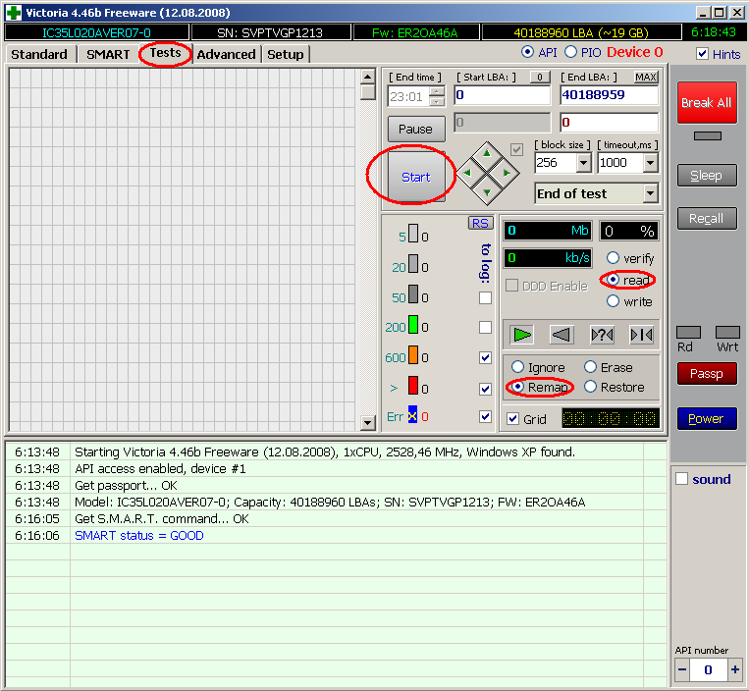Screen dimensions: 749x691
Task: Click the grid scrollbar down arrow
Action: pyautogui.click(x=367, y=422)
